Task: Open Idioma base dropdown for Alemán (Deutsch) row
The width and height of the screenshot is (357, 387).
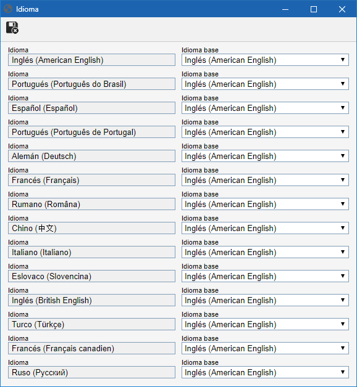Action: click(x=265, y=156)
